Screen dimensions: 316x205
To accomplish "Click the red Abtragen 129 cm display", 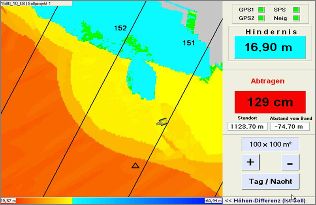I will click(270, 102).
